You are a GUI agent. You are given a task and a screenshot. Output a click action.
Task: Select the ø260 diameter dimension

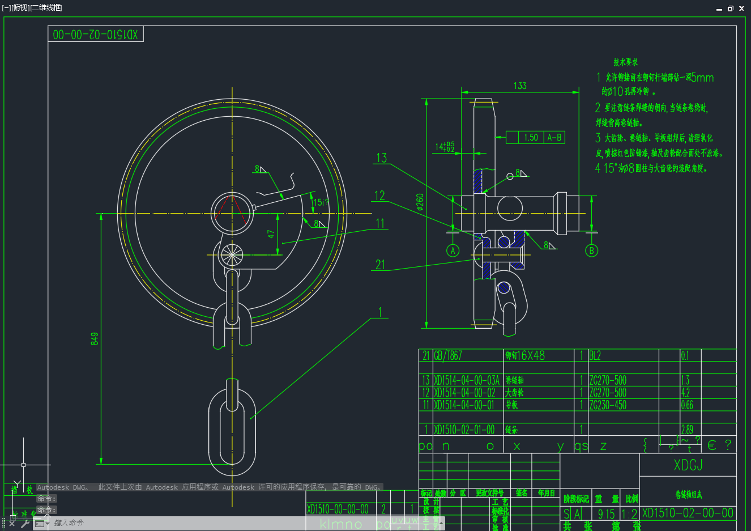(420, 202)
